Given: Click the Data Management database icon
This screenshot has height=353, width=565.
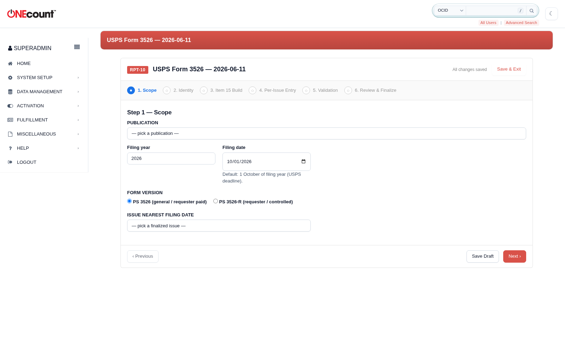Looking at the screenshot, I should (x=10, y=92).
